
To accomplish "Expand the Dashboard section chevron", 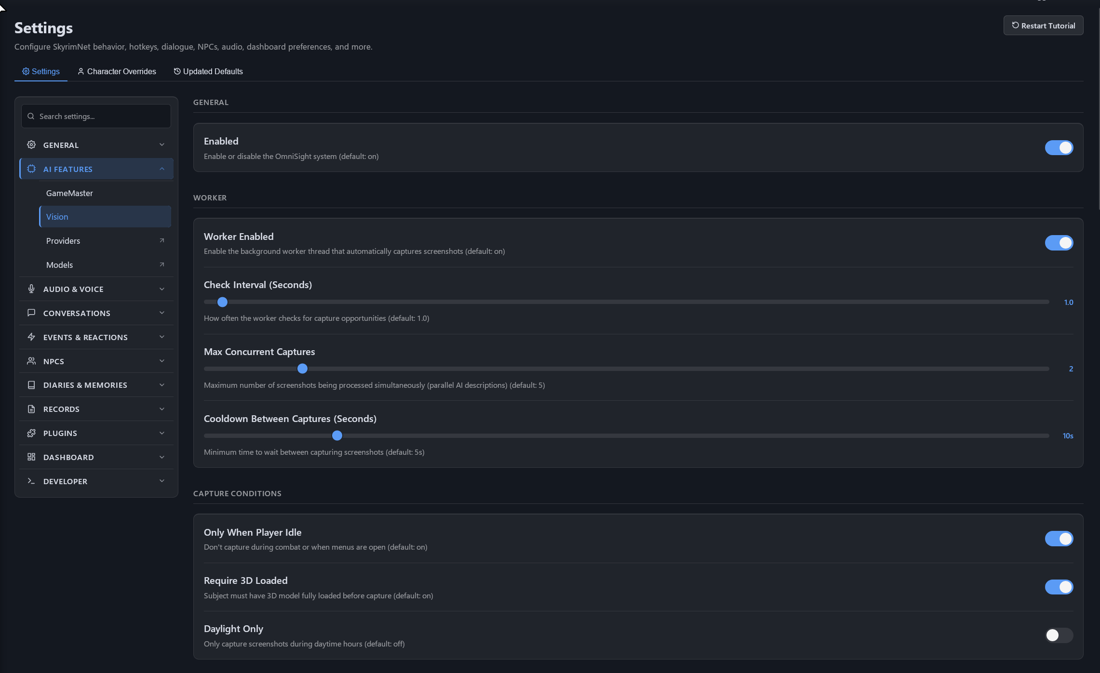I will coord(162,457).
